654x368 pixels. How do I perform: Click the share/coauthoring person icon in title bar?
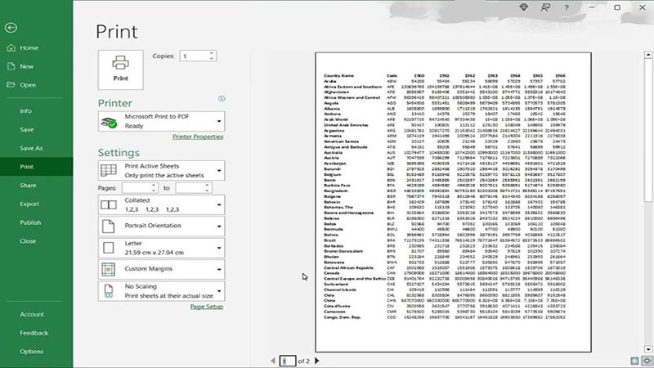545,7
